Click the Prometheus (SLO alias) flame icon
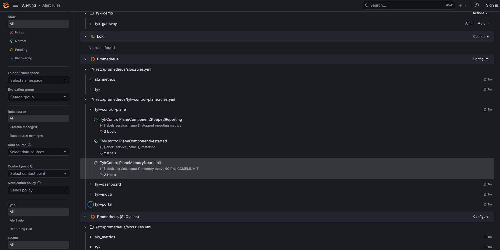500x250 pixels. [x=93, y=217]
